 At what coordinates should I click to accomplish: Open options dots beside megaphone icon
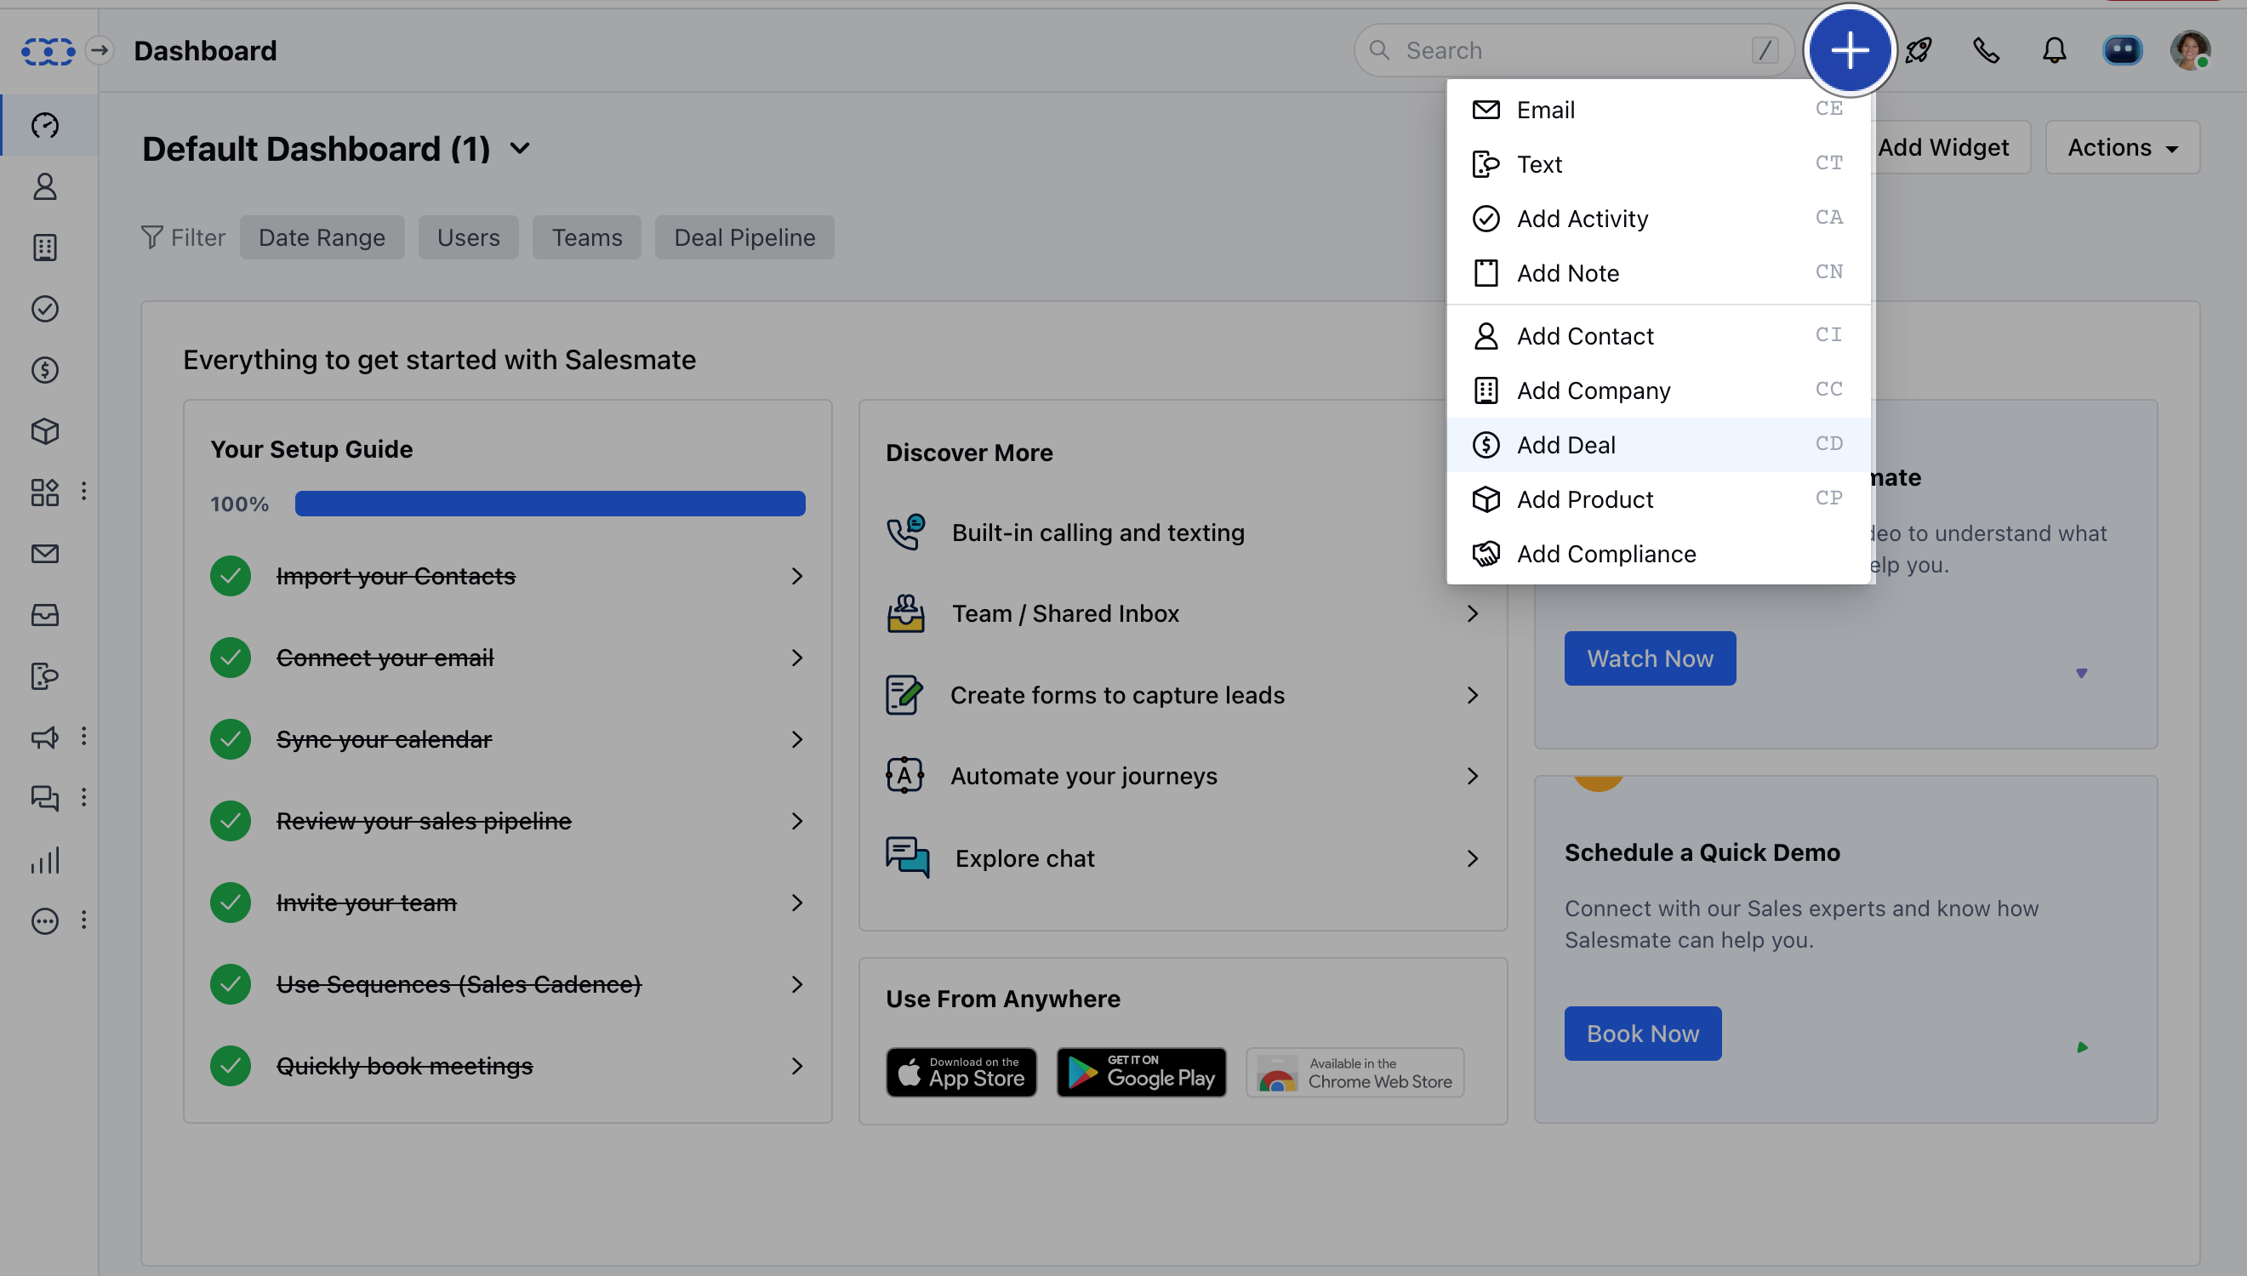pyautogui.click(x=84, y=736)
